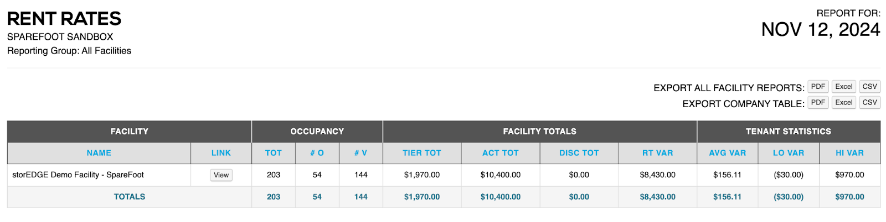Export all facility reports as Excel
This screenshot has width=886, height=222.
[x=844, y=87]
